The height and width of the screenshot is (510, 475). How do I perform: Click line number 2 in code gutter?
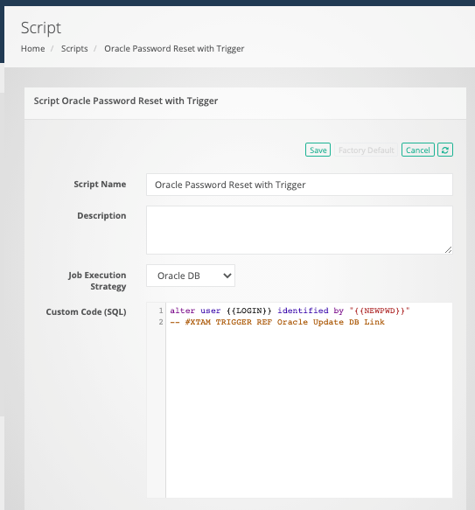click(x=161, y=322)
